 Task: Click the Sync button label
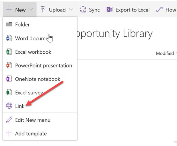(x=94, y=10)
